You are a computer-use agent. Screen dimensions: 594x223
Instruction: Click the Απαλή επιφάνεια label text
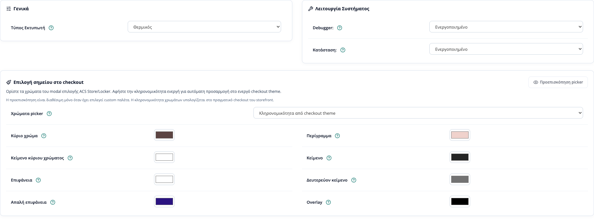[29, 202]
